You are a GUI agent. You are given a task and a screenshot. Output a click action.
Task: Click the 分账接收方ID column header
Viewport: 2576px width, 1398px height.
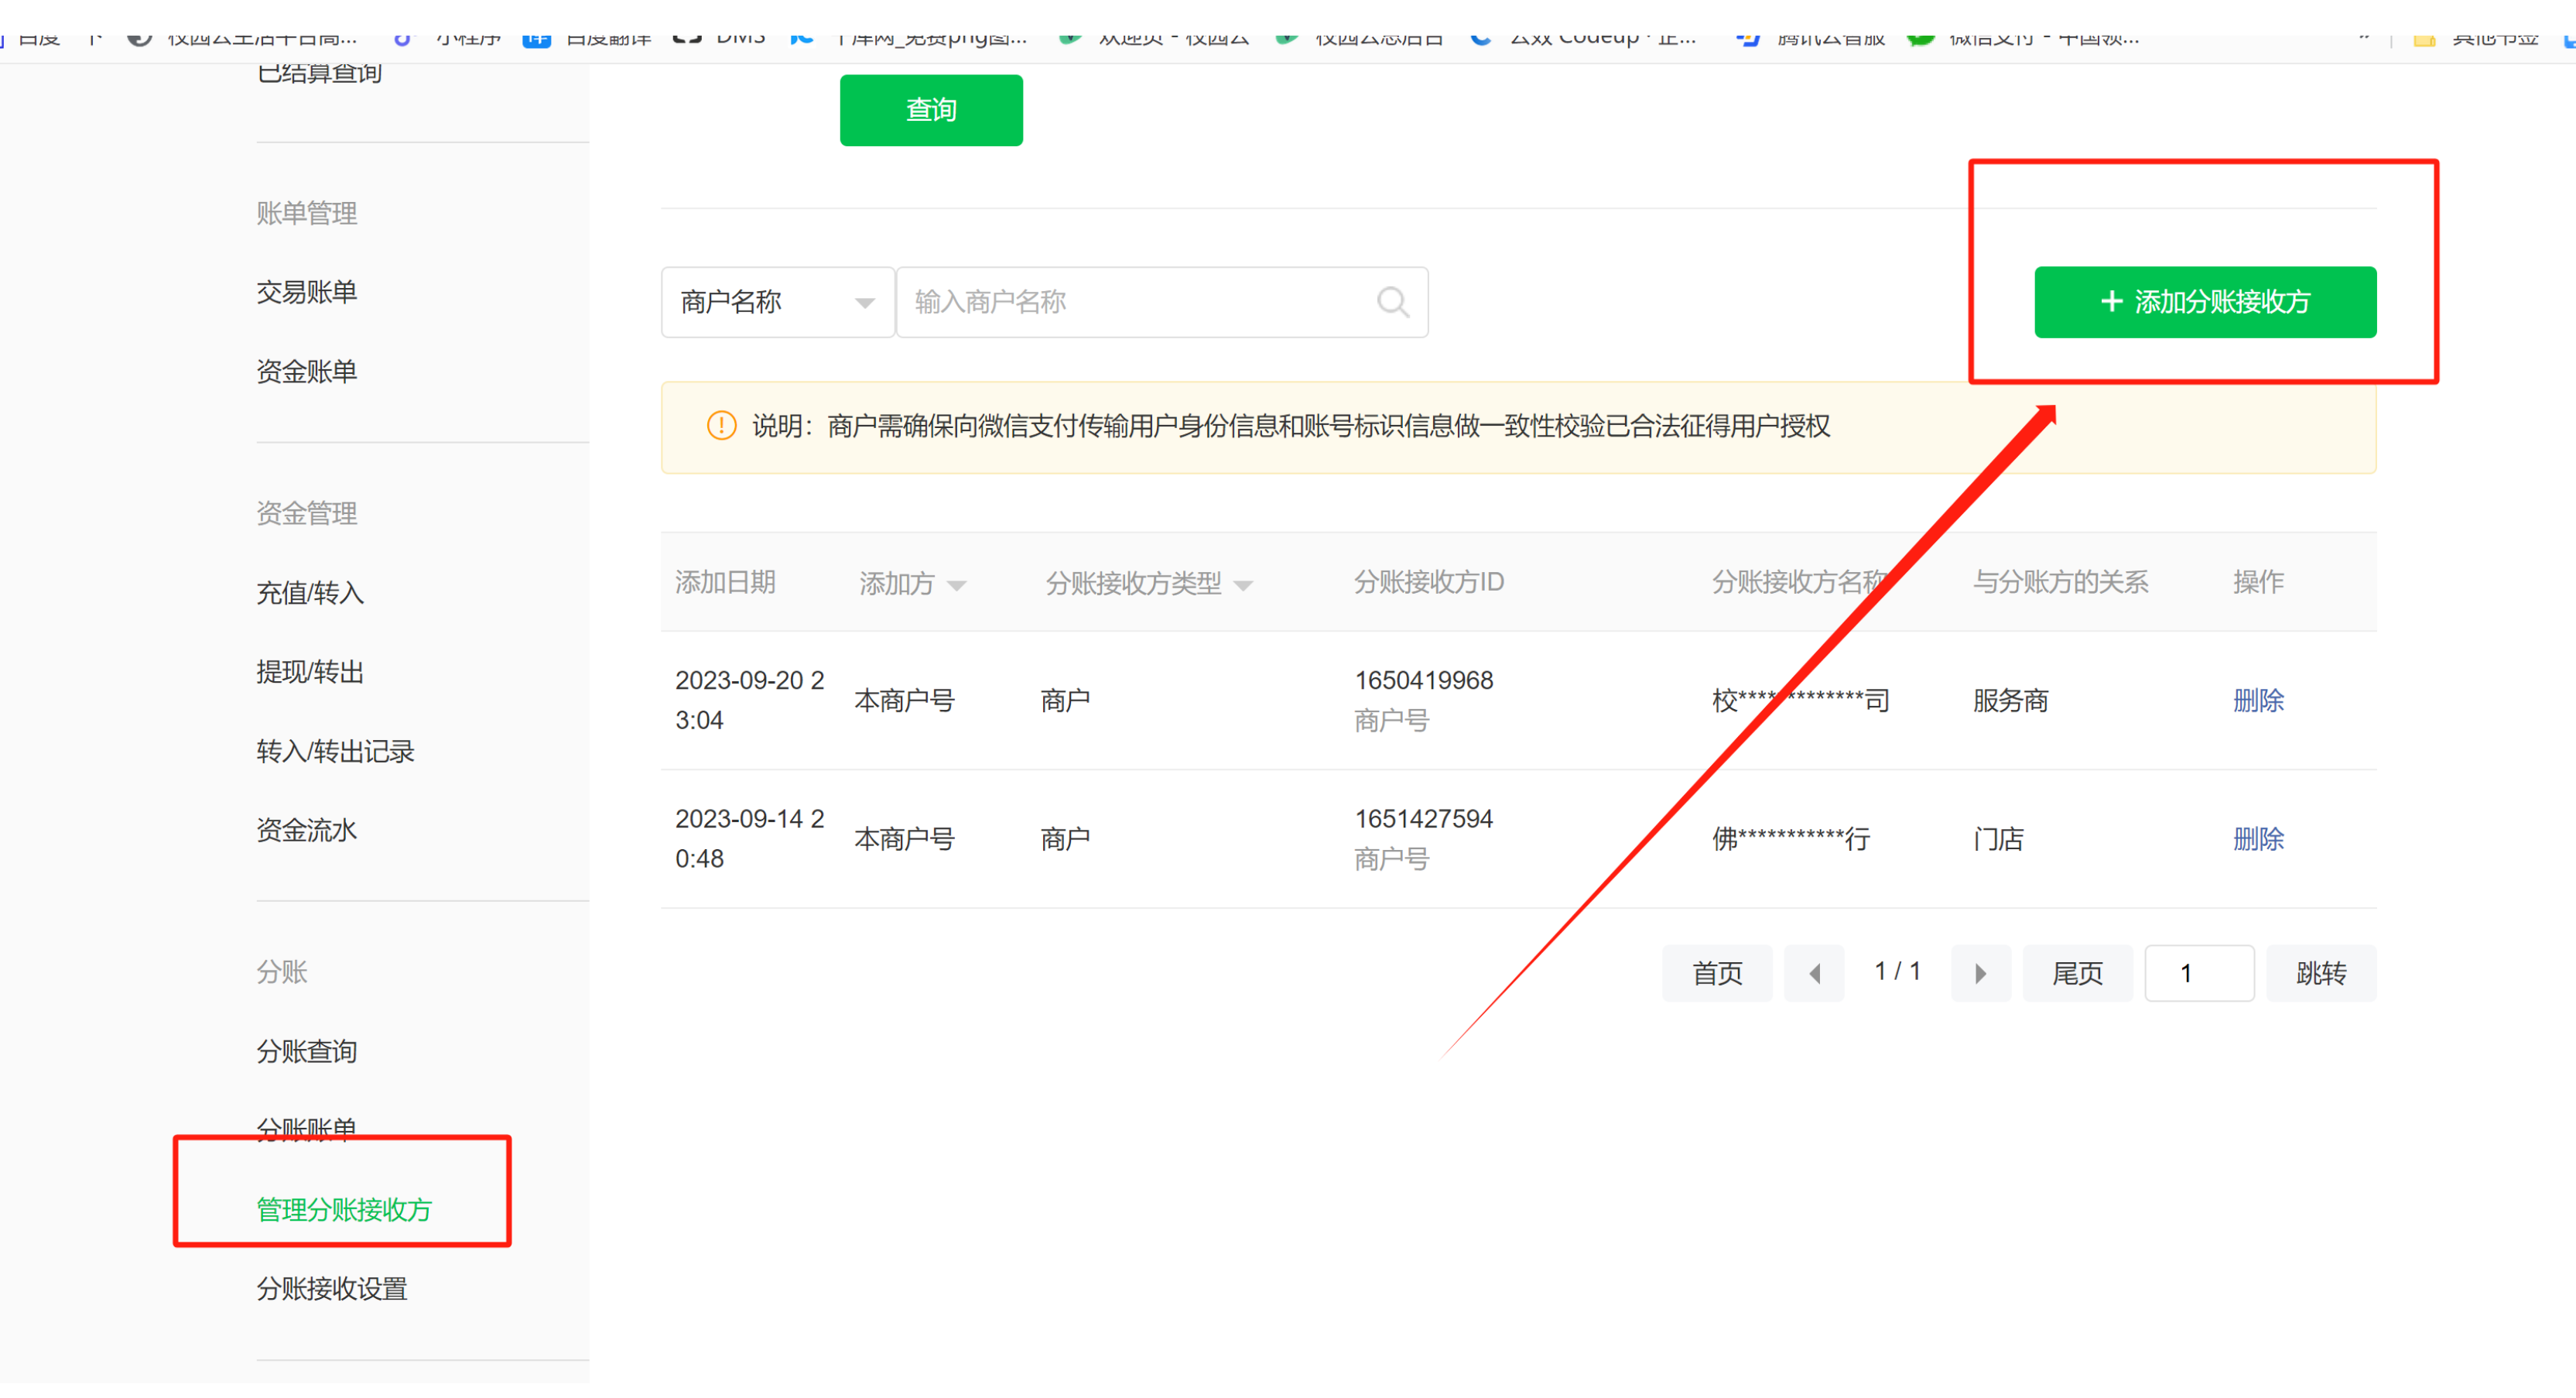[1428, 582]
